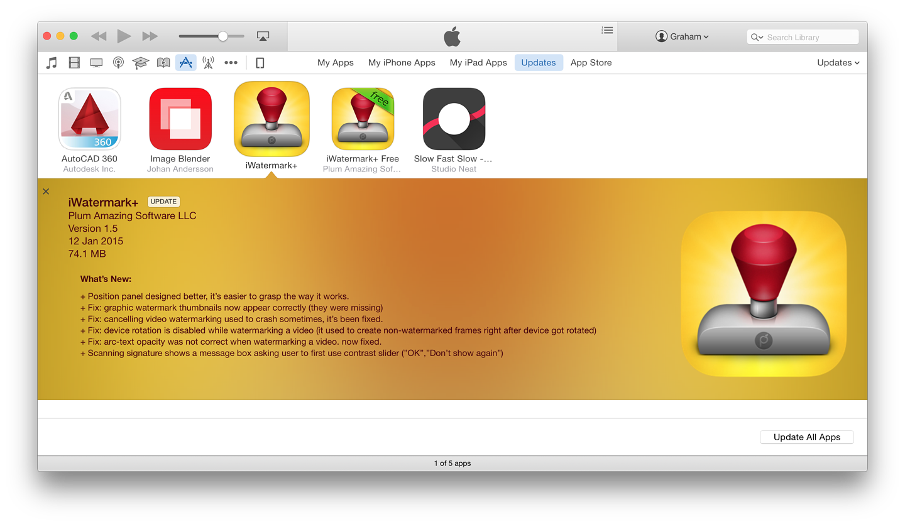The width and height of the screenshot is (905, 525).
Task: Open the Music library icon
Action: pos(52,63)
